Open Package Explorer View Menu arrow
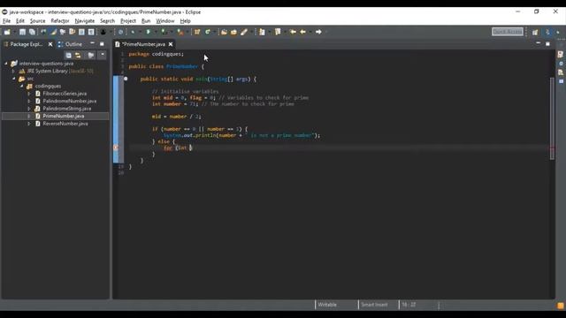 pos(103,55)
